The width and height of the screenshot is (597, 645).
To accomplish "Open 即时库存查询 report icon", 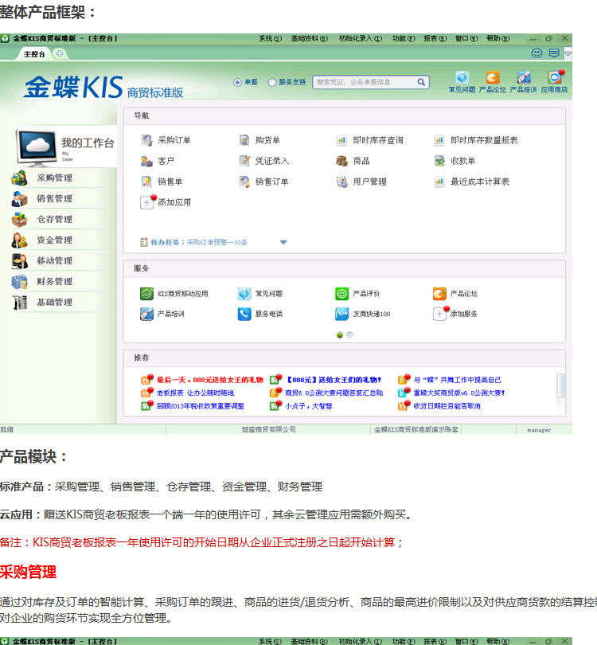I will (x=341, y=140).
